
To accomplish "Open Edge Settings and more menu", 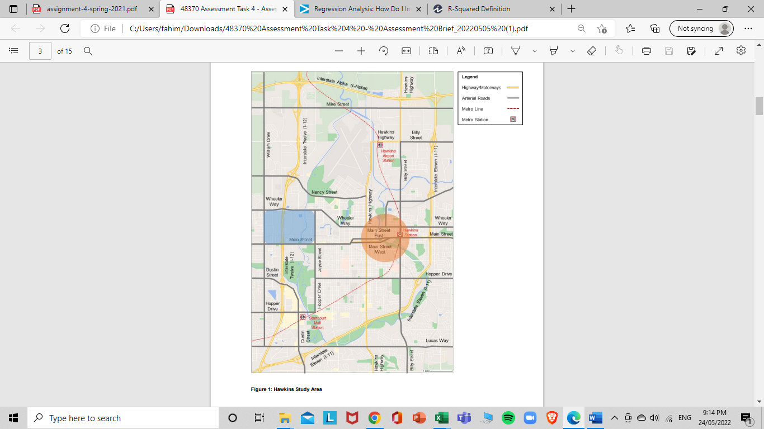I will click(x=748, y=28).
